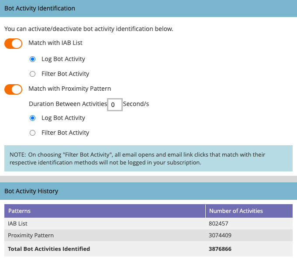
Task: Click the Match with IAB List label
Action: tap(55, 43)
